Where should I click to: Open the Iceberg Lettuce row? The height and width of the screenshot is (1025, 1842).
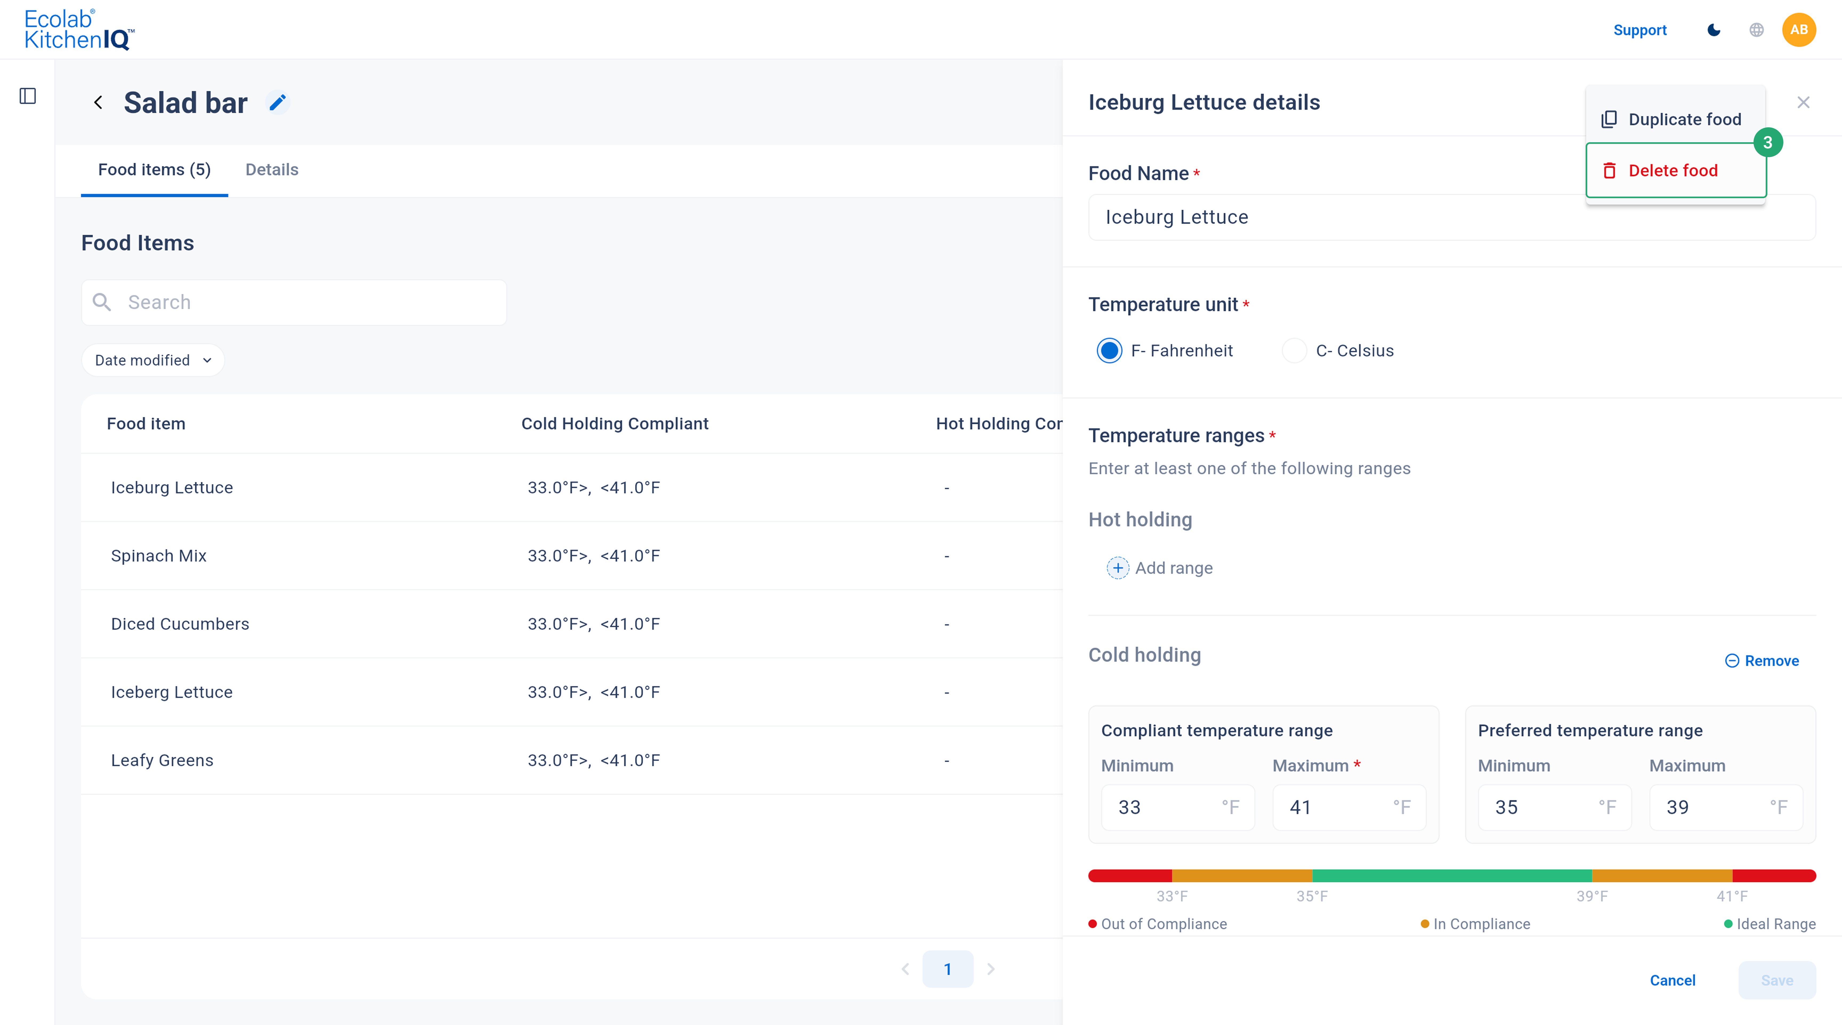tap(571, 692)
